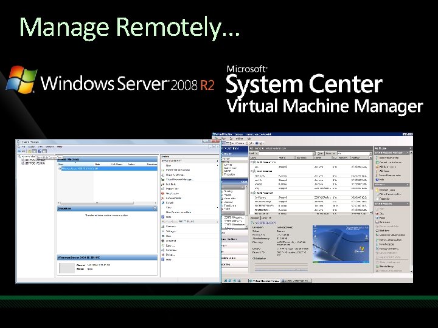
Task: Click the horizontal scrollbar under Virtual Machines list
Action: (107, 203)
